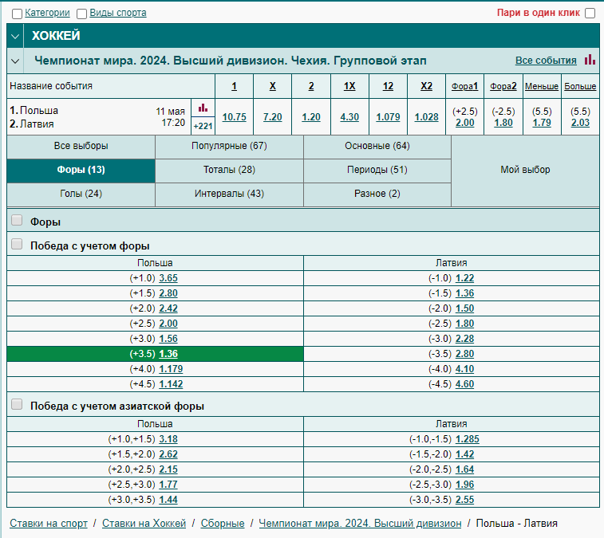Select 12 odds 1.079
The image size is (604, 538).
coord(388,117)
